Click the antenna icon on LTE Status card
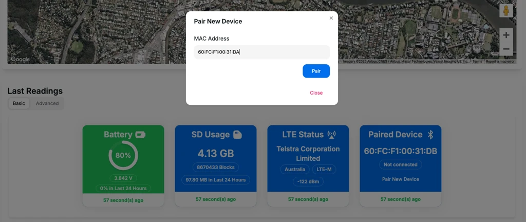Viewport: 526px width, 222px height. [331, 135]
